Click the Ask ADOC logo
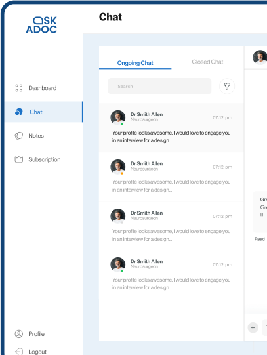The height and width of the screenshot is (355, 267). [41, 25]
